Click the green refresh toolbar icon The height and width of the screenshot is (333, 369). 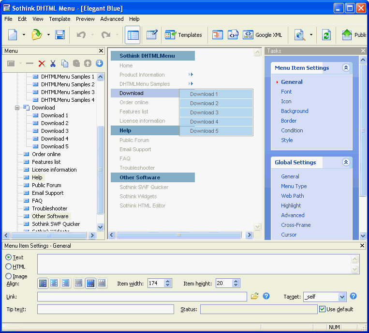326,35
